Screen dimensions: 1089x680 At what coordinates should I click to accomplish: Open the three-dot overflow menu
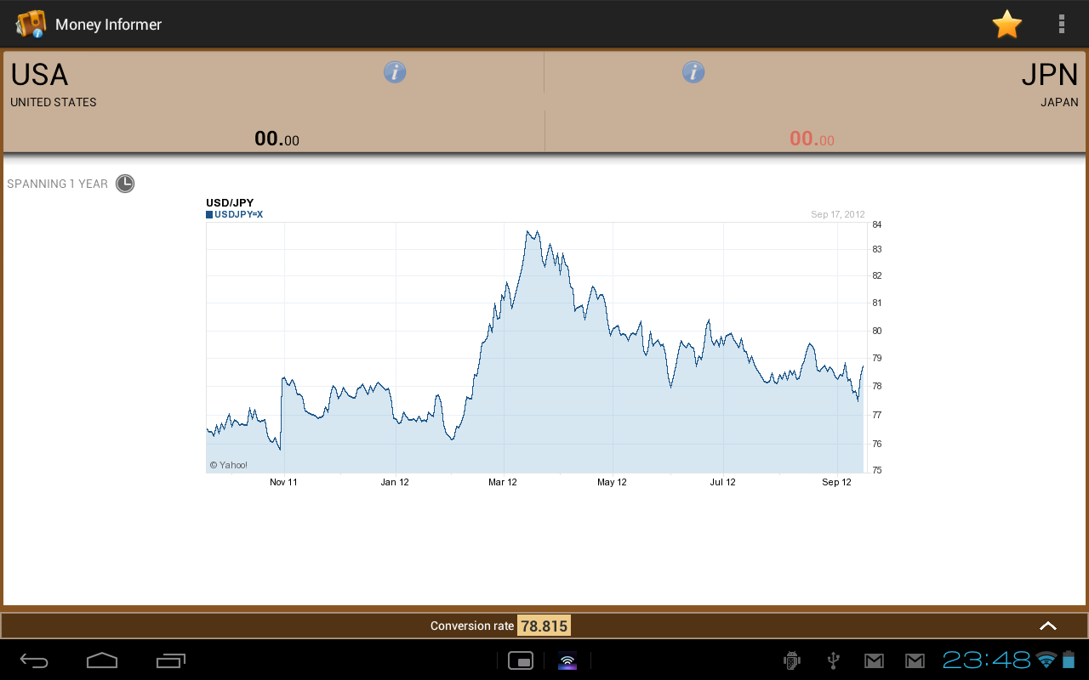coord(1061,24)
